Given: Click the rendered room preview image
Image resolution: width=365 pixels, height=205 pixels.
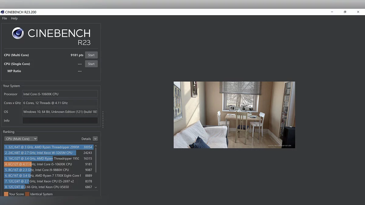Looking at the screenshot, I should coord(234,115).
